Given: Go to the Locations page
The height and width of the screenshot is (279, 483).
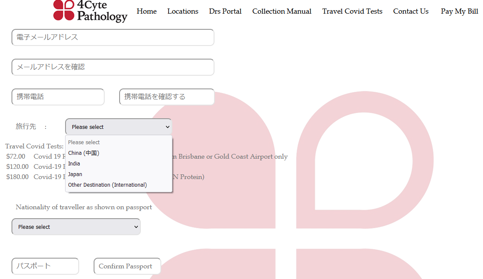Looking at the screenshot, I should (183, 11).
